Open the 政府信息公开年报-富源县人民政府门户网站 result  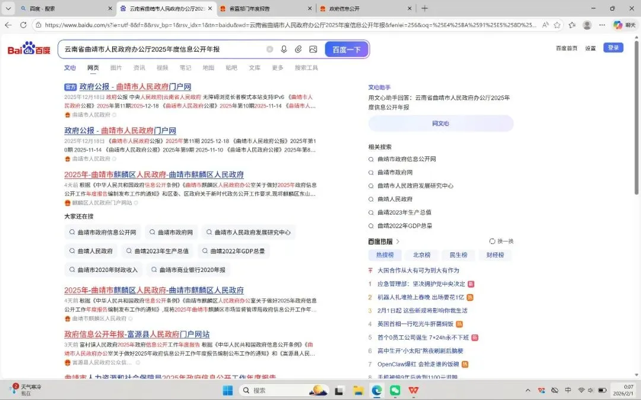coord(137,334)
